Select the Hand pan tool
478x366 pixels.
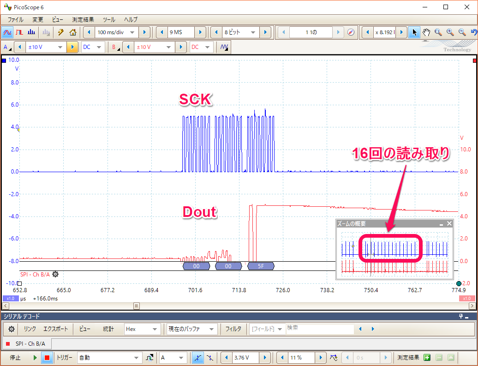pyautogui.click(x=426, y=32)
